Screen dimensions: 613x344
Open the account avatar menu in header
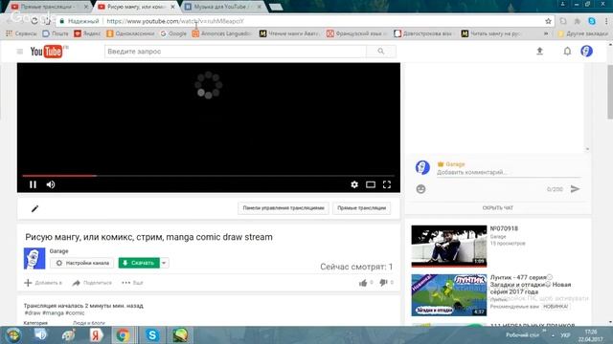tap(587, 51)
